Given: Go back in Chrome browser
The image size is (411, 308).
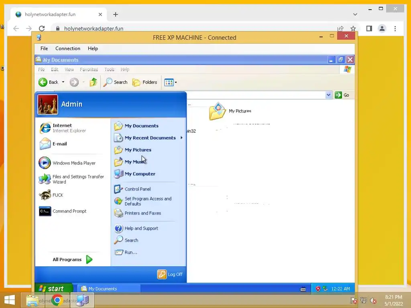Looking at the screenshot, I should click(x=16, y=28).
